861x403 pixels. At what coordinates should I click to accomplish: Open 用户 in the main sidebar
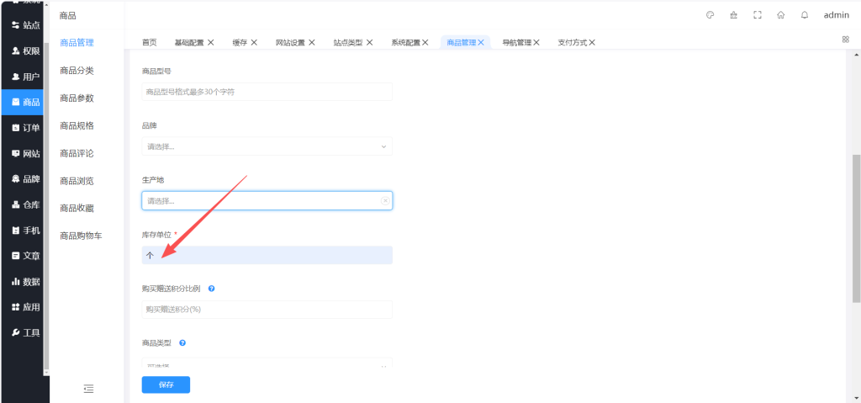[x=25, y=77]
